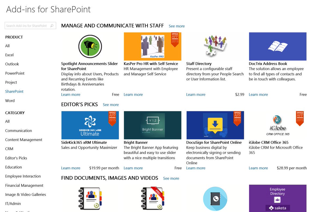The height and width of the screenshot is (212, 322).
Task: Open the Staff Directory app icon
Action: pos(215,46)
